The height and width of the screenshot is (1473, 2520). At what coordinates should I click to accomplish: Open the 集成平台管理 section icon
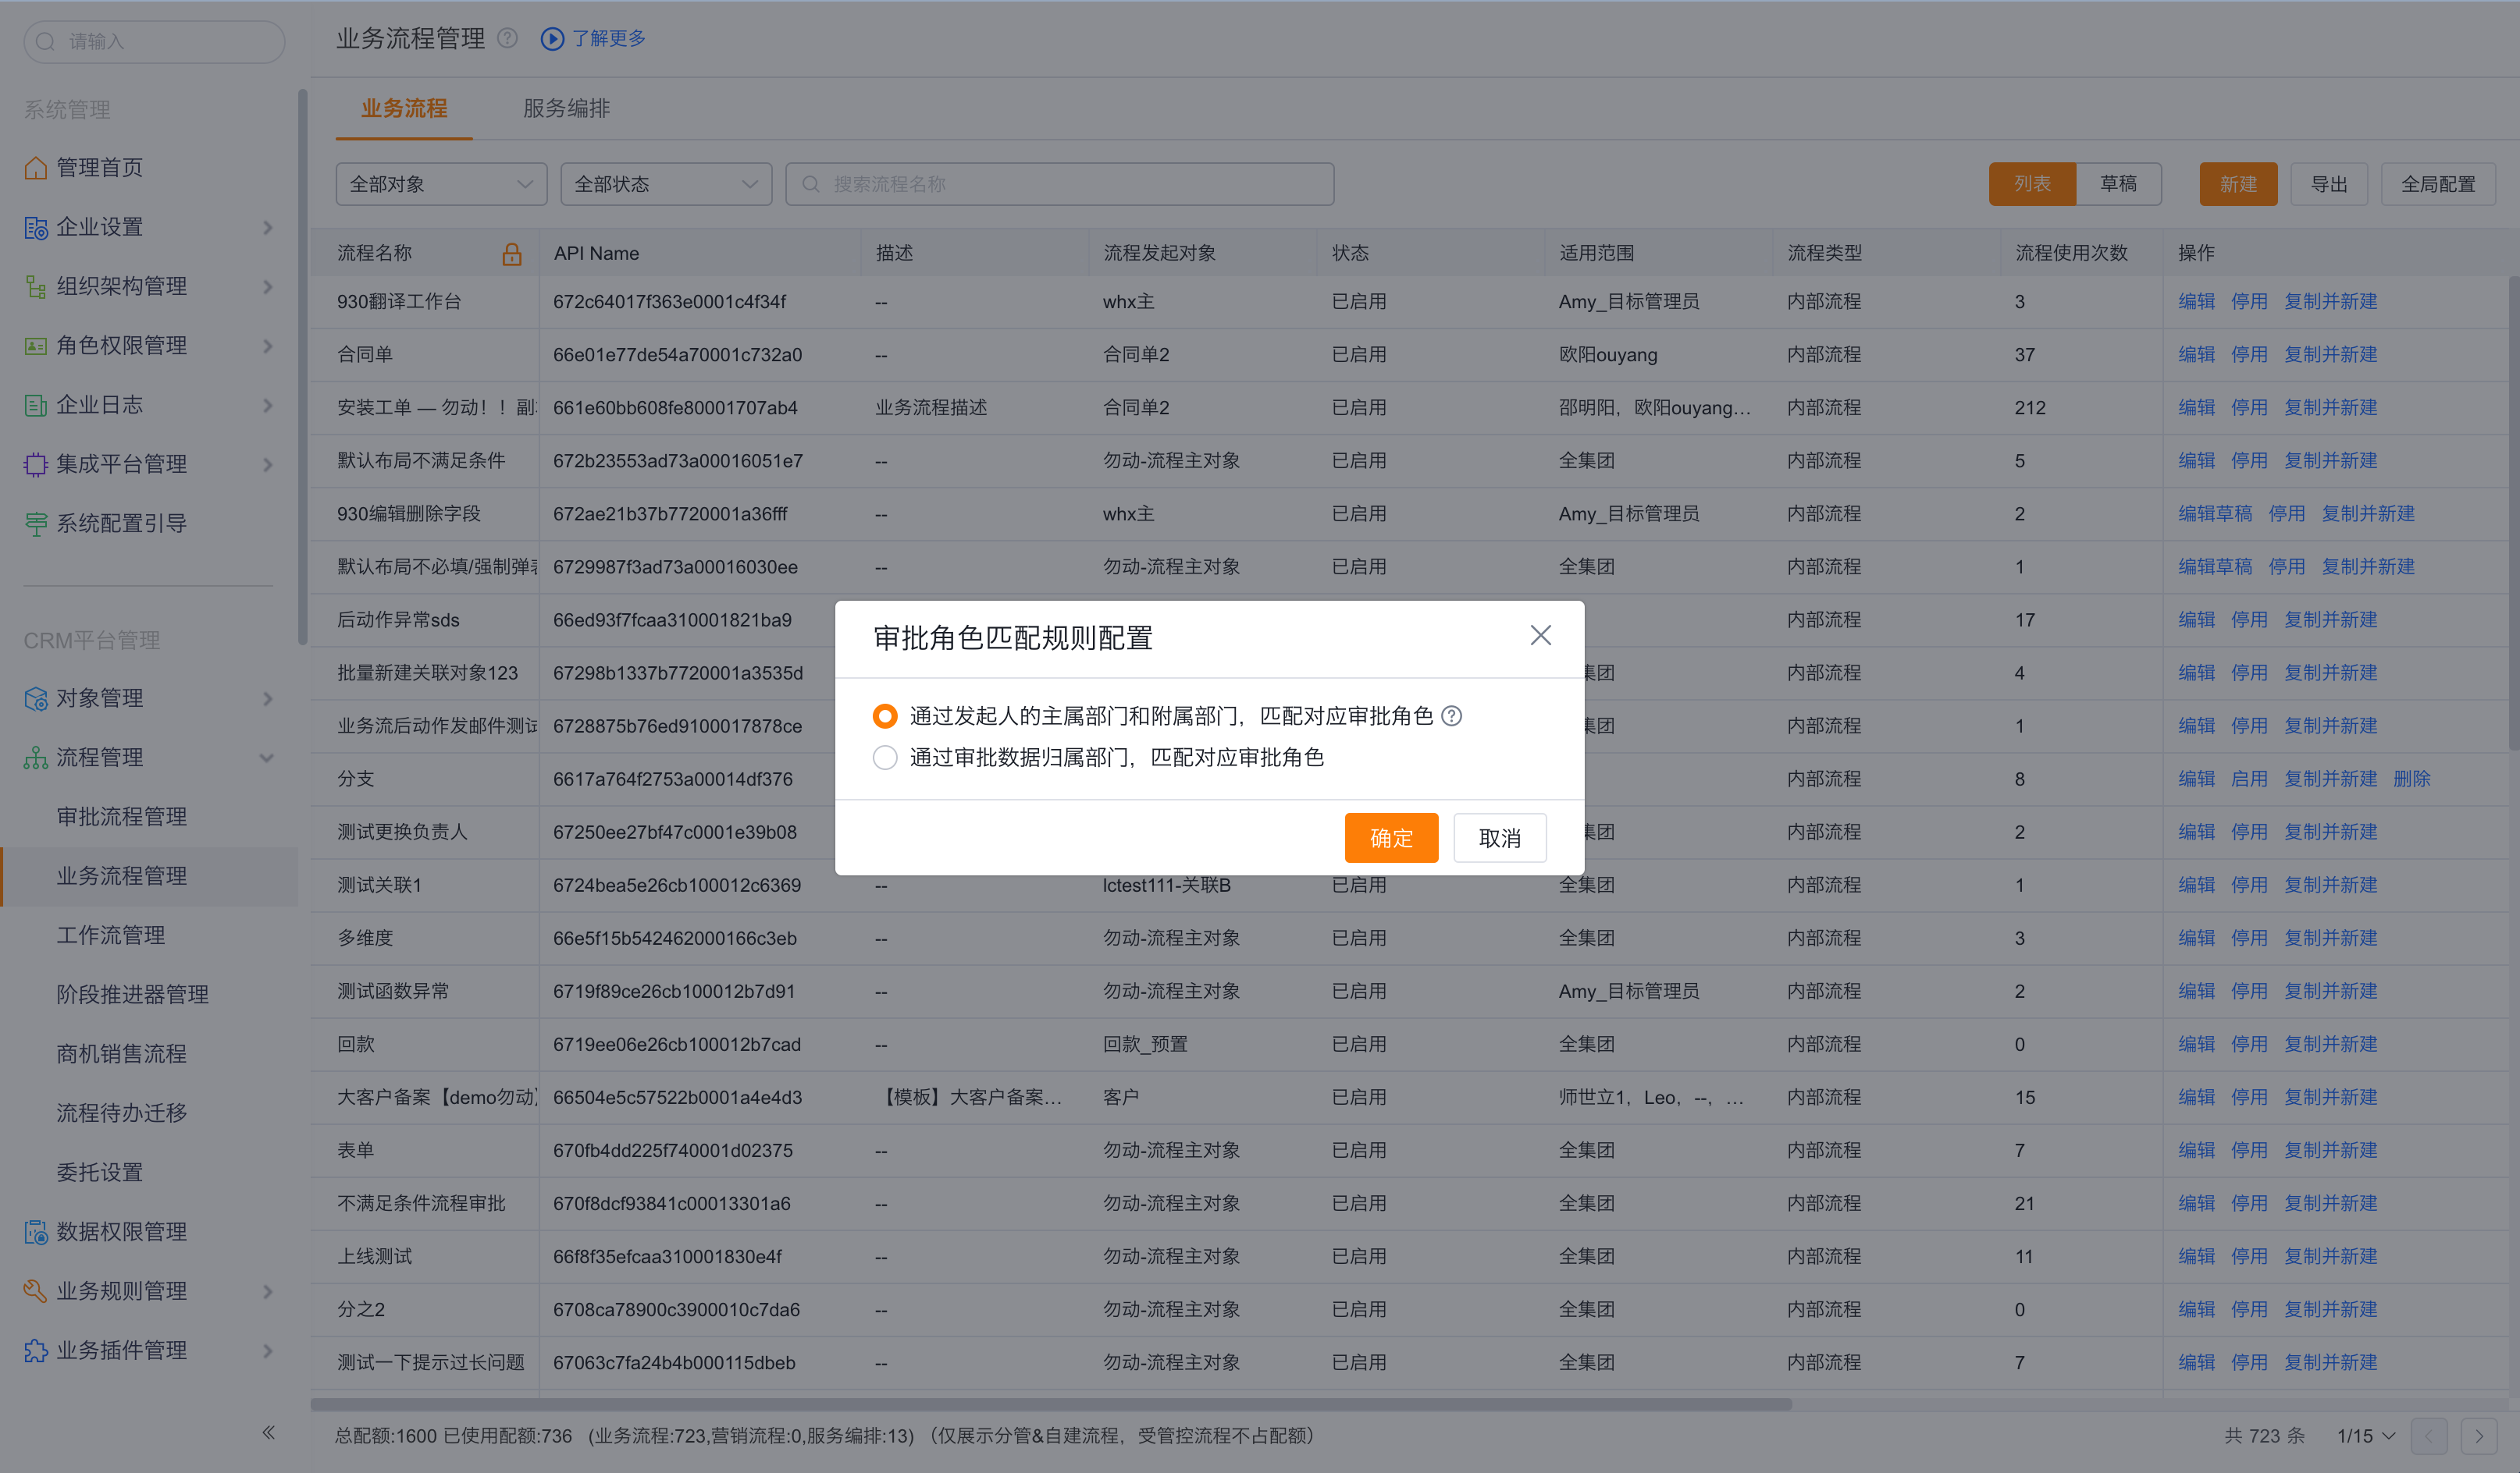35,463
